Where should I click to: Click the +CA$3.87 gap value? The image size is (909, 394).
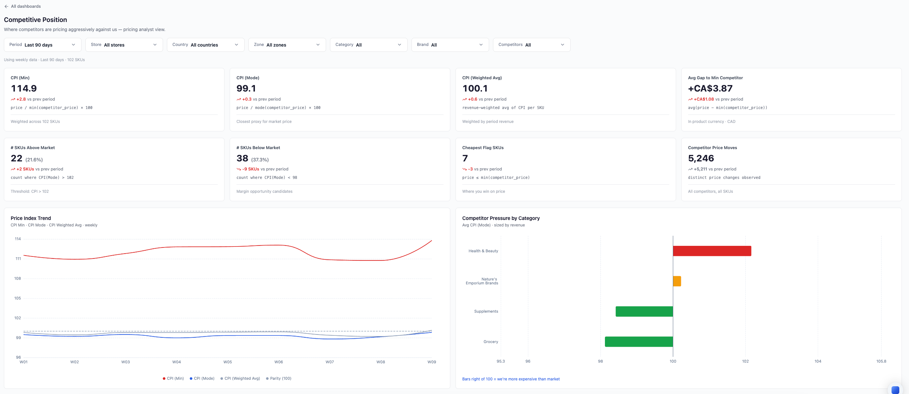pos(710,89)
